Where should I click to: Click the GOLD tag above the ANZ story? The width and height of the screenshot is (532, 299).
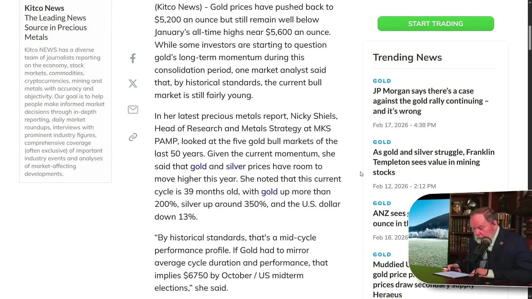point(382,203)
